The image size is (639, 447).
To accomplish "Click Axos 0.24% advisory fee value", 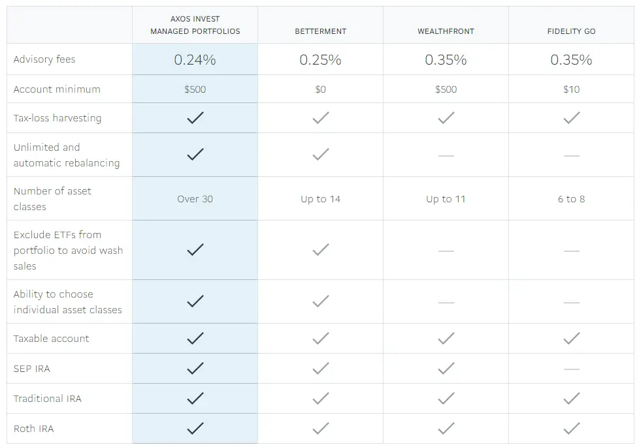I will pos(195,59).
